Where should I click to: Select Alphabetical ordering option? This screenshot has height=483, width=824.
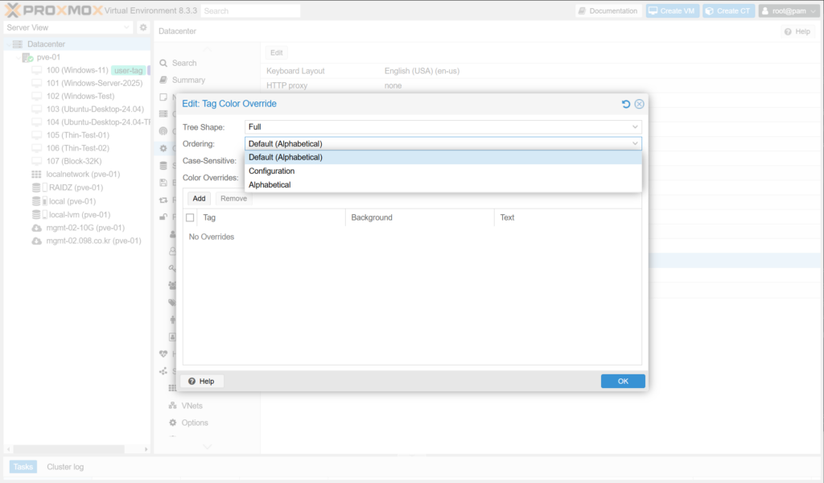(x=270, y=185)
